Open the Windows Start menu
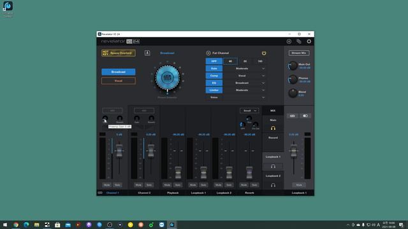This screenshot has width=408, height=229. 5,225
